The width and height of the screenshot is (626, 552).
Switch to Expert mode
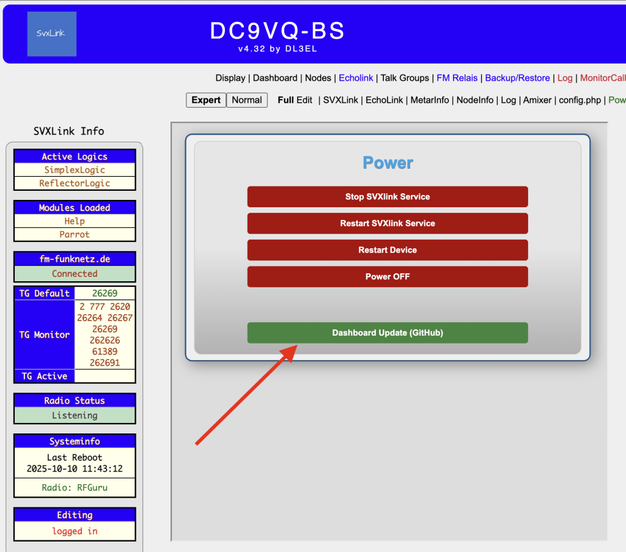(205, 100)
